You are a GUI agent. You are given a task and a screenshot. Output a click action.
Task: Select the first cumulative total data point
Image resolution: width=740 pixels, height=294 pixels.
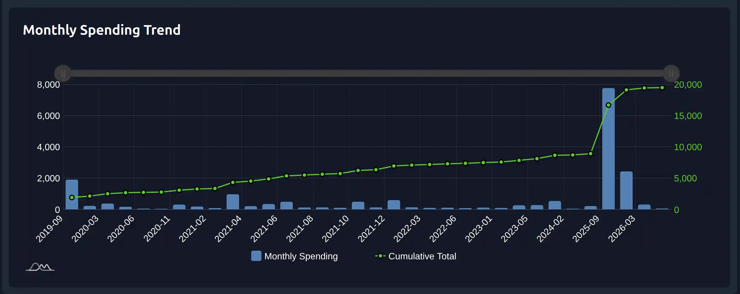(x=72, y=197)
